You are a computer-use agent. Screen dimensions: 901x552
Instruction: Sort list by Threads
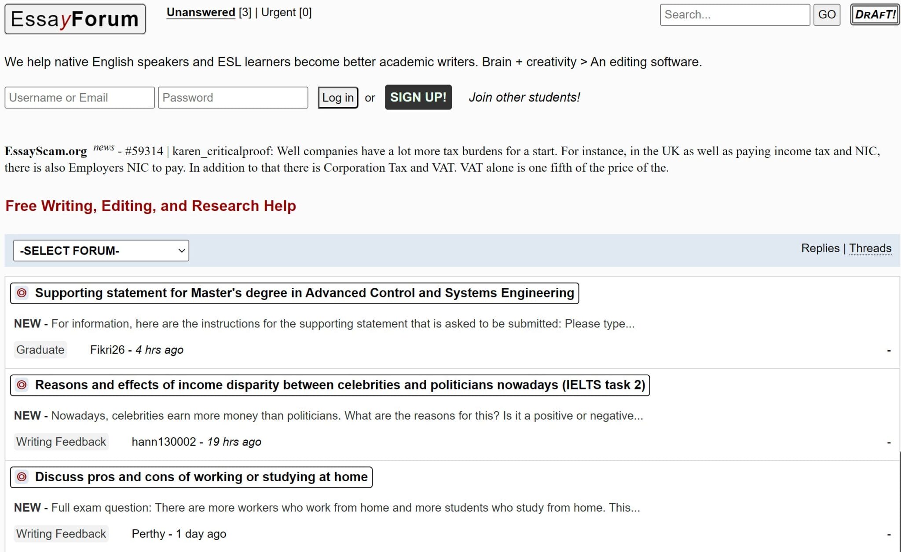click(870, 248)
